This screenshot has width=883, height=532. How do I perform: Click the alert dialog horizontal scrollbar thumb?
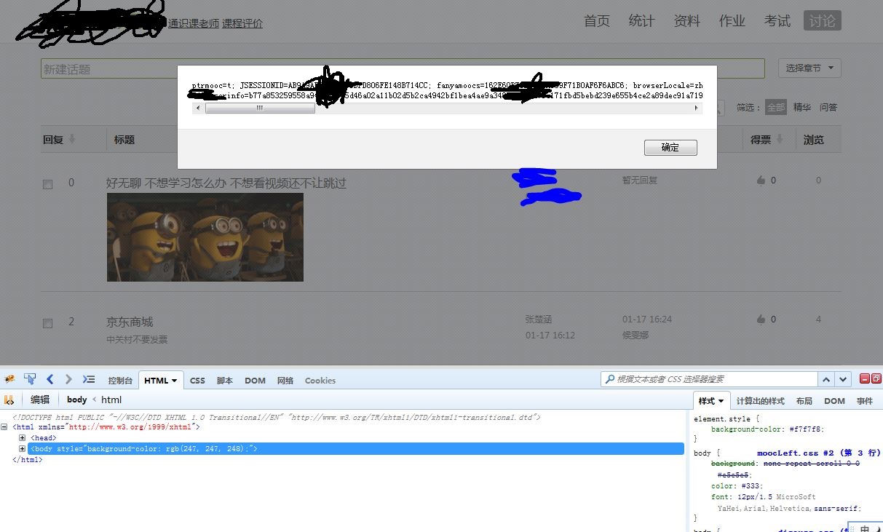pyautogui.click(x=260, y=108)
